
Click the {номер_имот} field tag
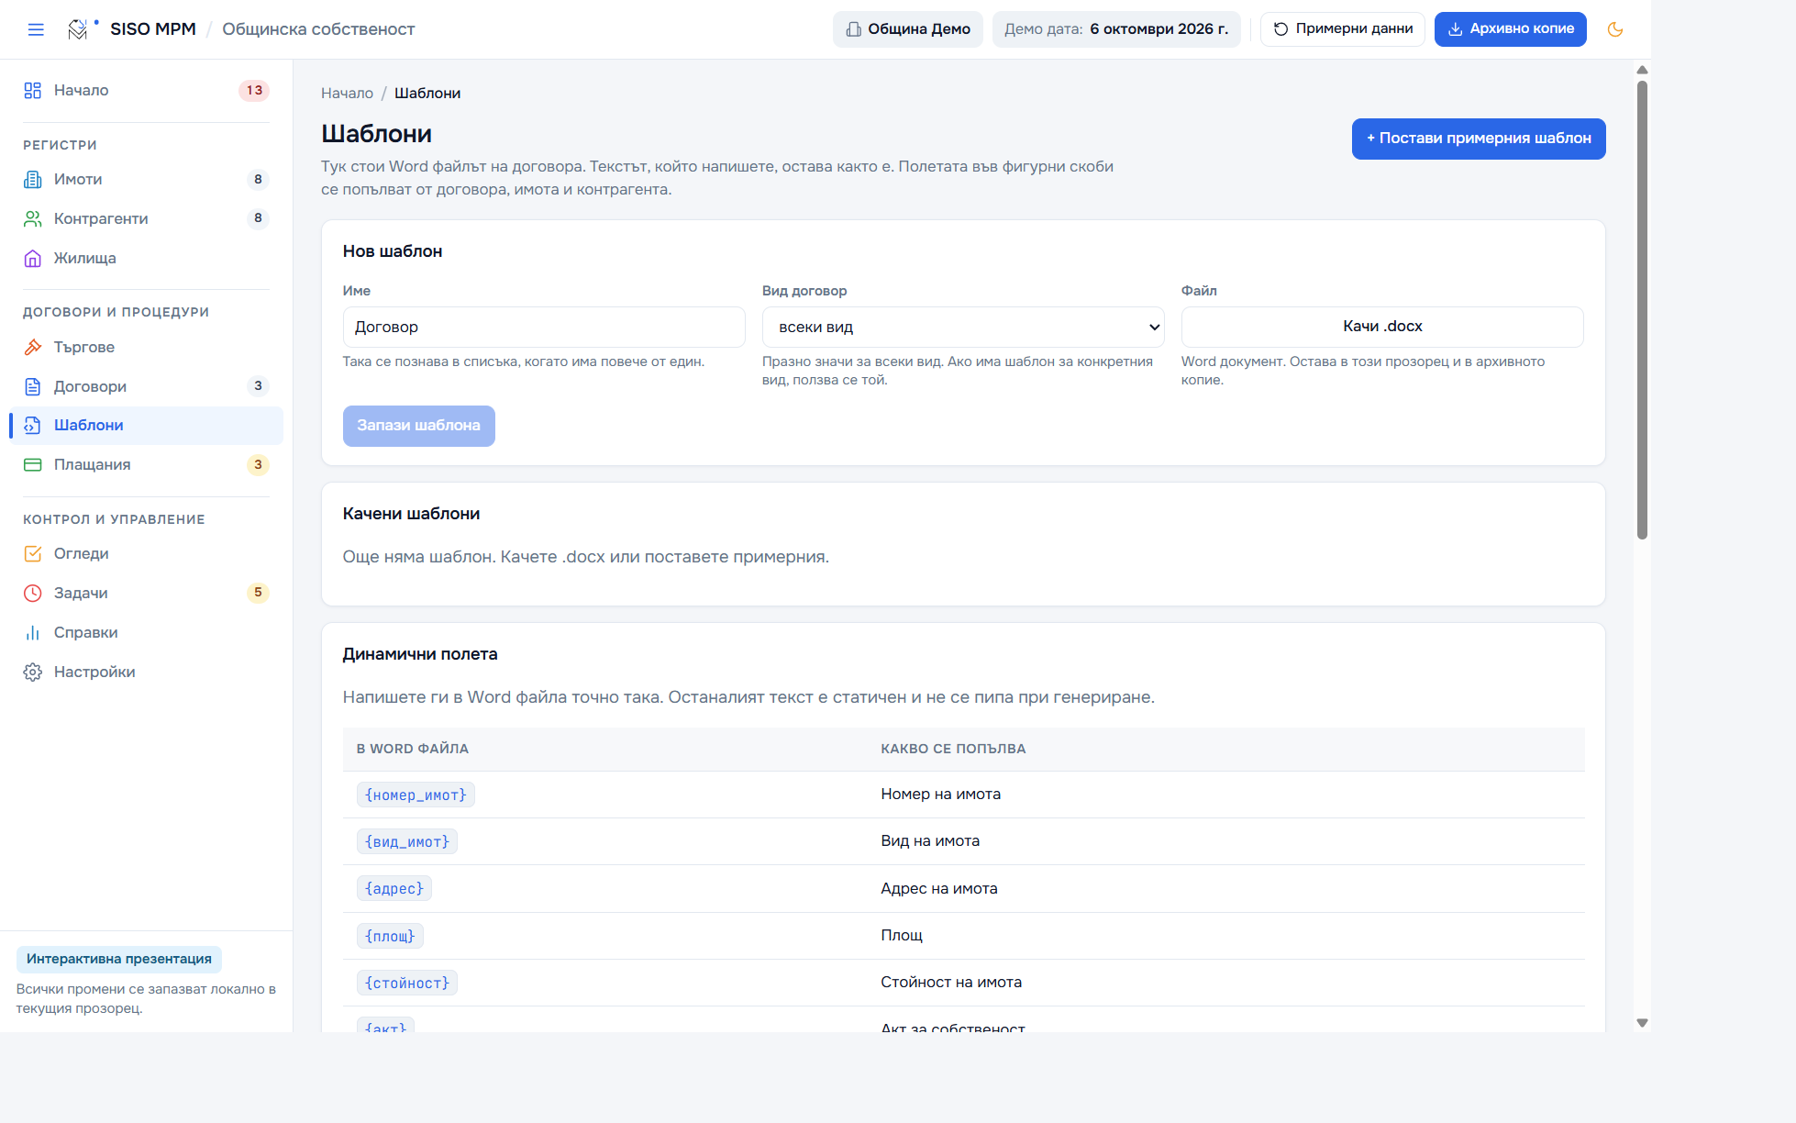click(x=416, y=795)
